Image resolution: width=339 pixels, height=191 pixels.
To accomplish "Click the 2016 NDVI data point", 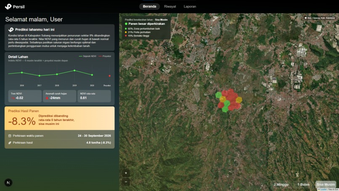I will (22, 73).
